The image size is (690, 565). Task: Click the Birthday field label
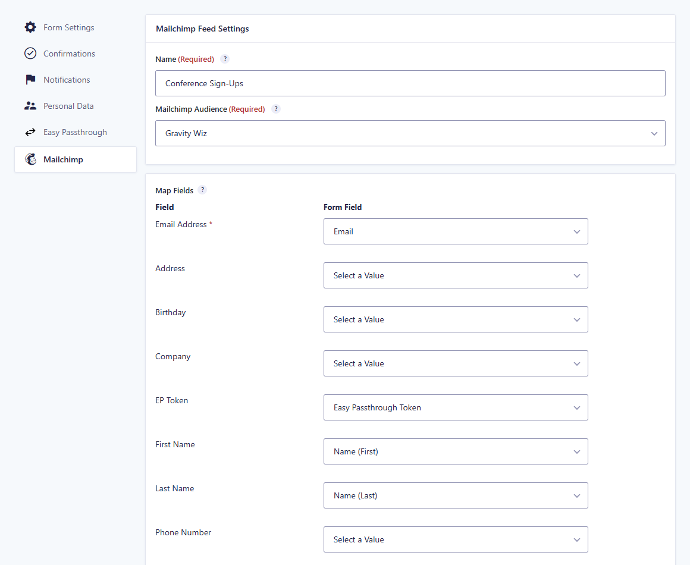[170, 312]
